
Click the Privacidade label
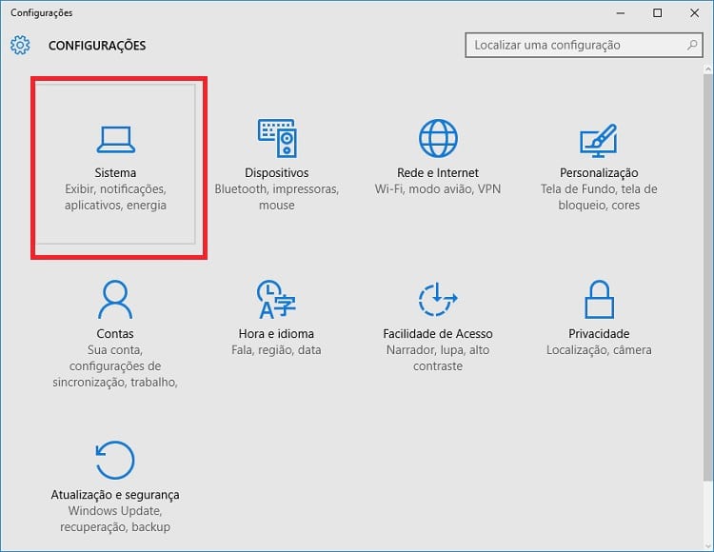pos(599,333)
